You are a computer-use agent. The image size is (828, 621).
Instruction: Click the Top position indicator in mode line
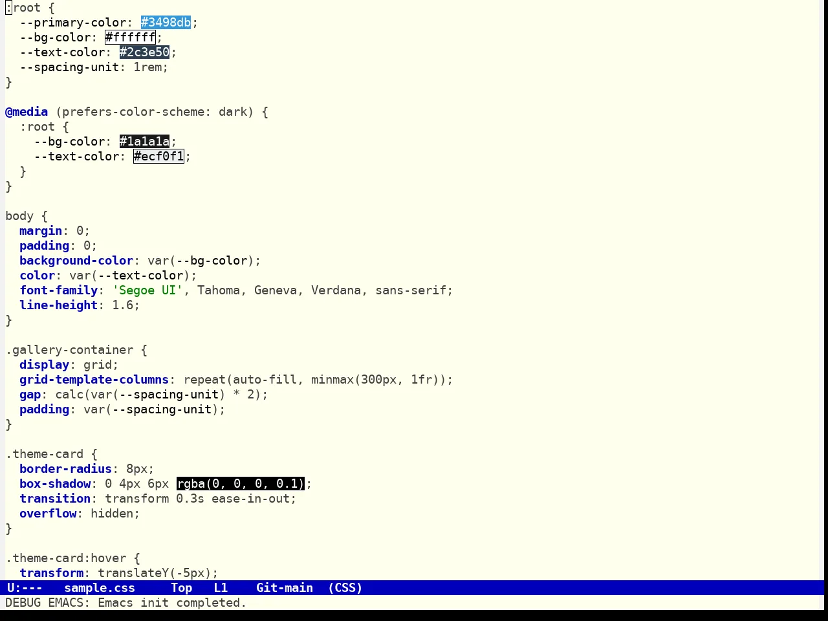point(182,588)
